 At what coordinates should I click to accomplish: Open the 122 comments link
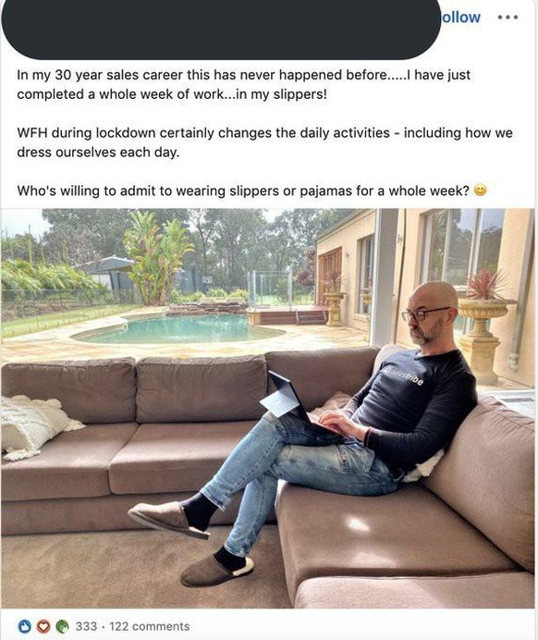[150, 626]
